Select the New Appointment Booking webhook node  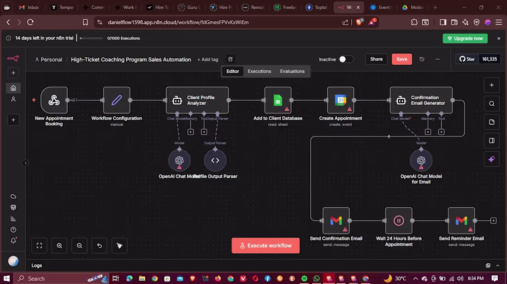pos(54,100)
